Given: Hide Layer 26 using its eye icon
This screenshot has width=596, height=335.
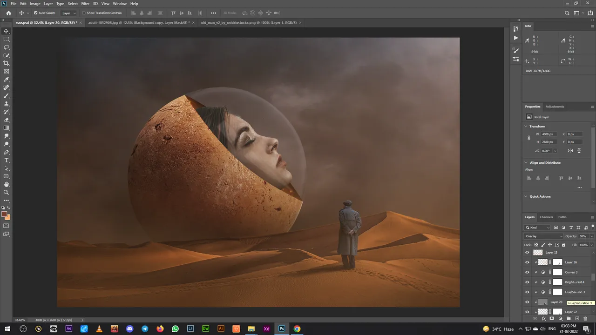Looking at the screenshot, I should point(527,262).
